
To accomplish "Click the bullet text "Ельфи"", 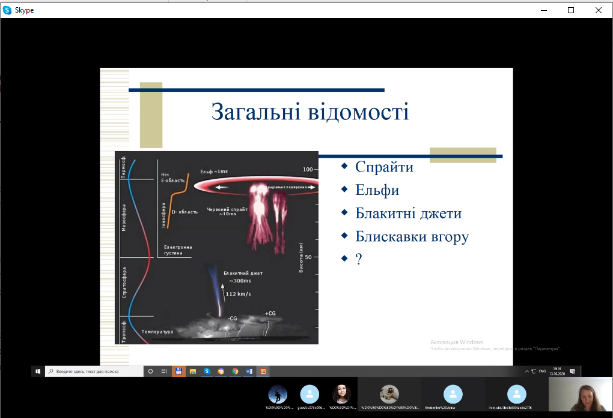I will point(377,190).
